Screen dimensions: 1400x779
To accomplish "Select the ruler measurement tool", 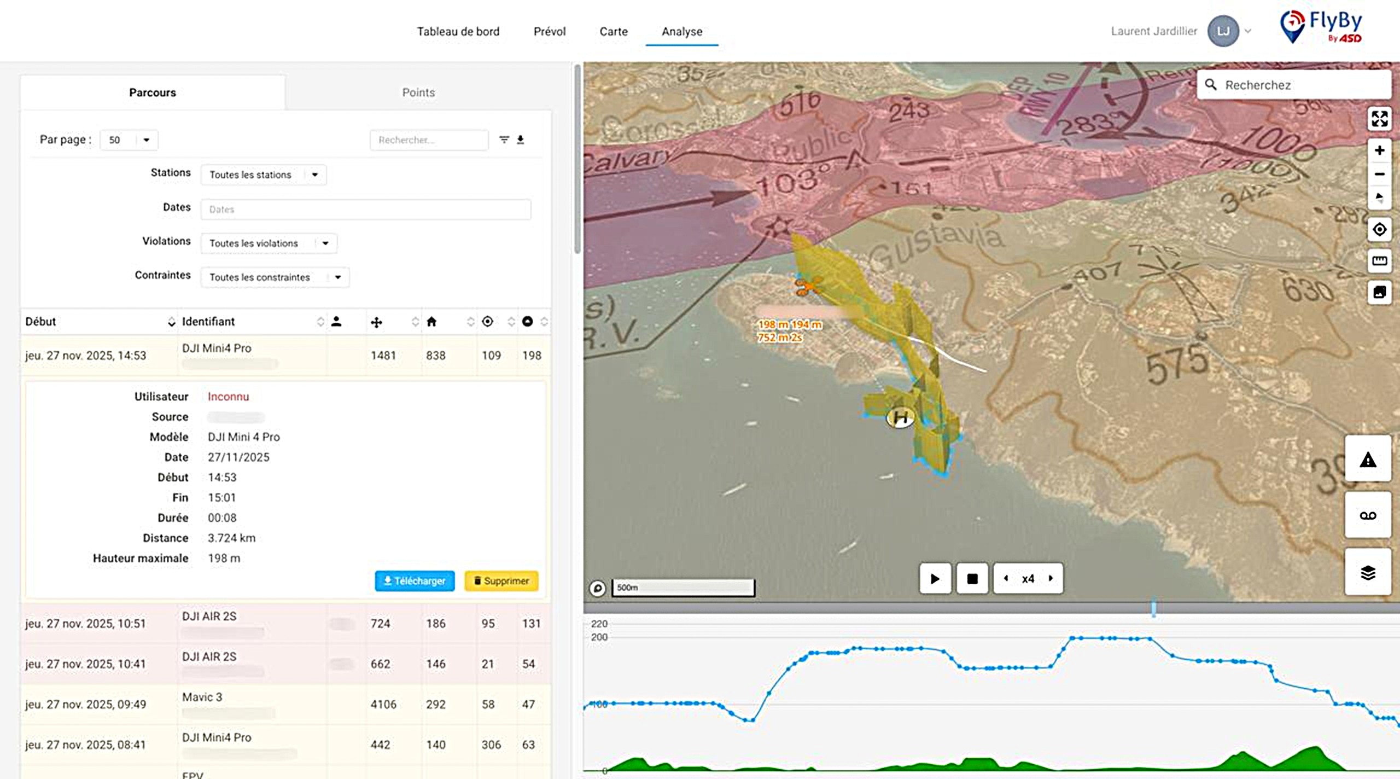I will [x=1379, y=261].
